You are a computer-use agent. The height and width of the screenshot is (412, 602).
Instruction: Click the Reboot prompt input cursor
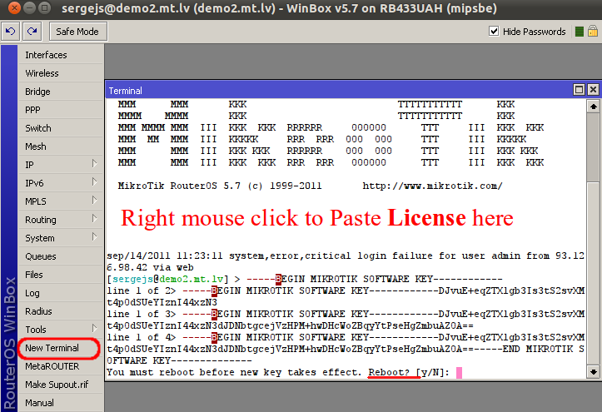tap(459, 372)
